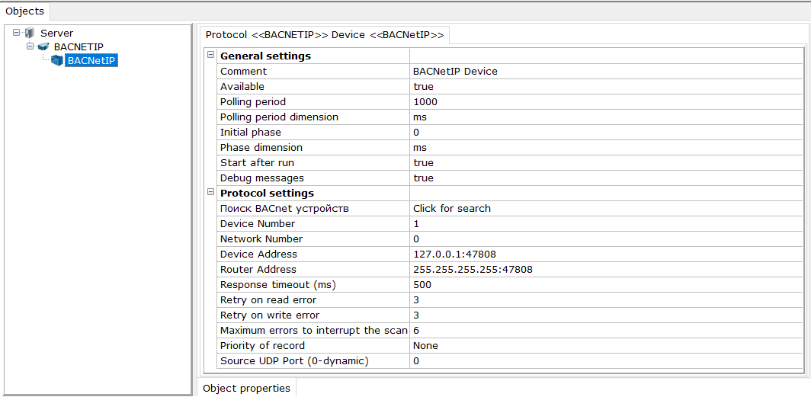
Task: Click the 'Initial phase' label
Action: tap(250, 133)
